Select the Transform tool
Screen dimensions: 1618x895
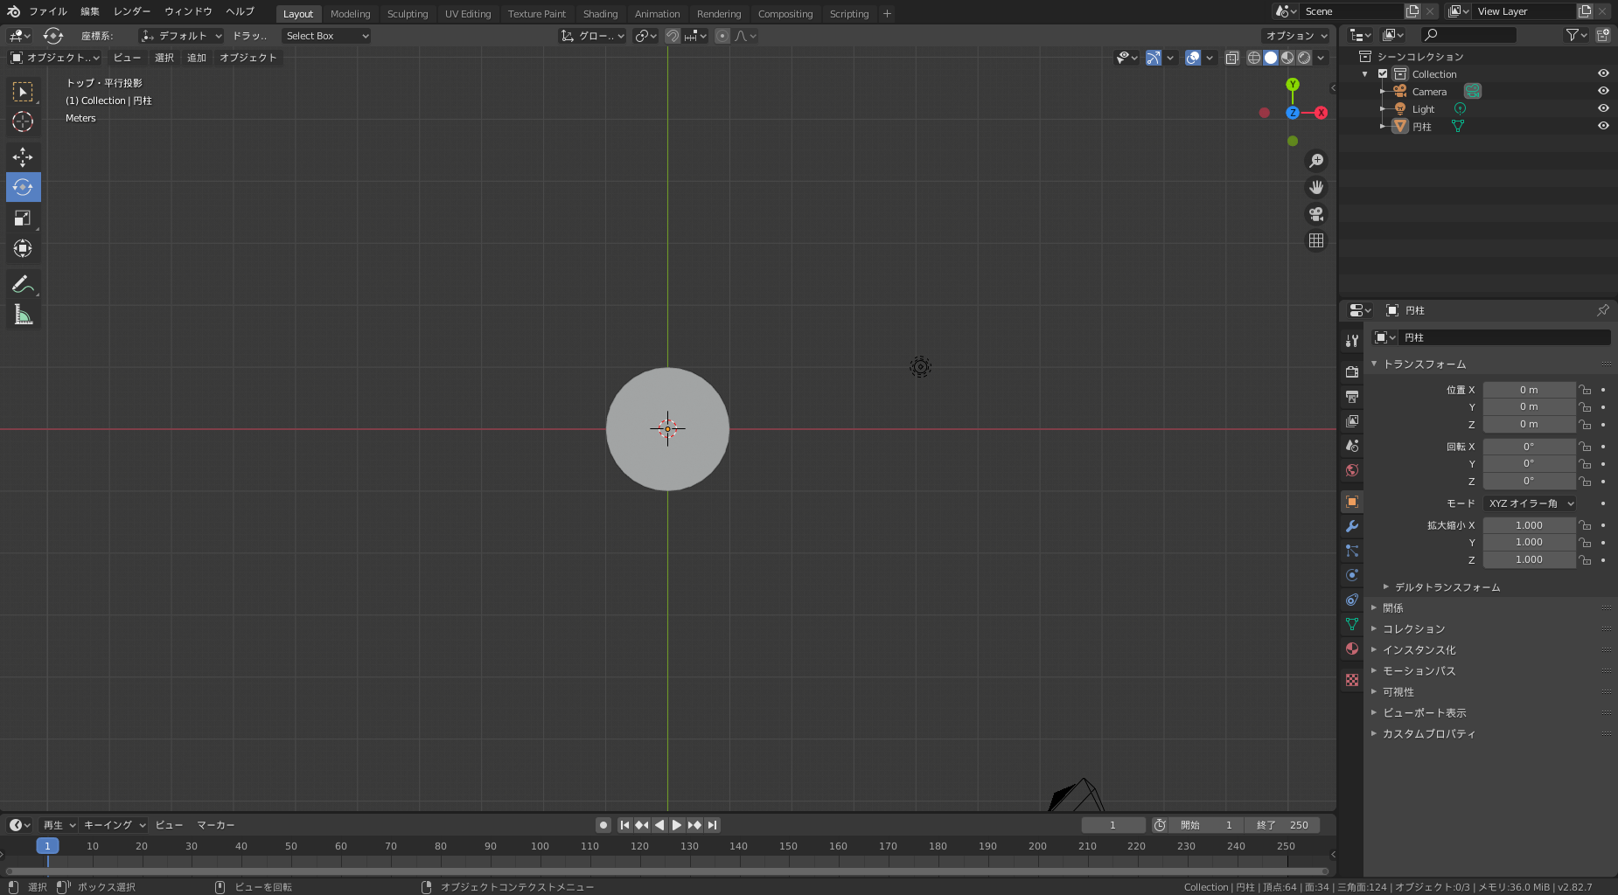23,249
